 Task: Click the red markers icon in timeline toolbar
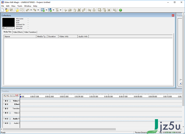click(17, 95)
